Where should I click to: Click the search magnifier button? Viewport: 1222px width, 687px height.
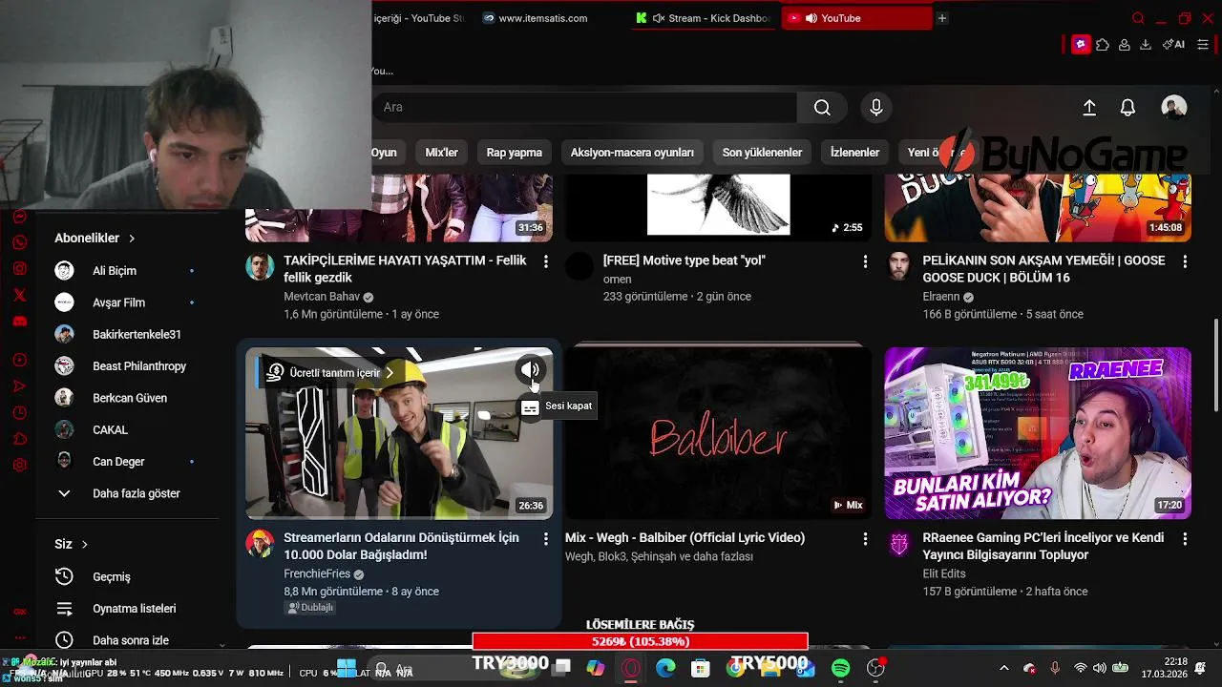822,108
